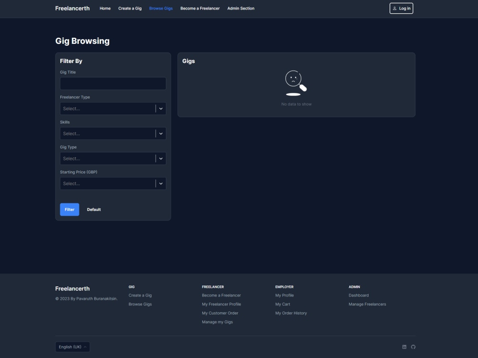
Task: Click the 'Gig Browsing' page heading
Action: tap(82, 41)
